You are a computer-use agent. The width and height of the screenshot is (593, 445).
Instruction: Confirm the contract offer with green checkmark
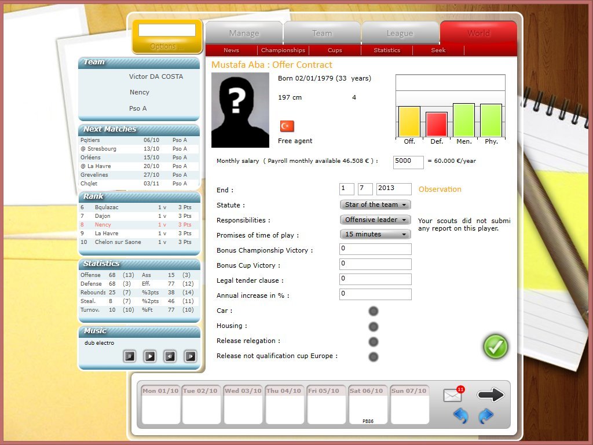click(495, 346)
